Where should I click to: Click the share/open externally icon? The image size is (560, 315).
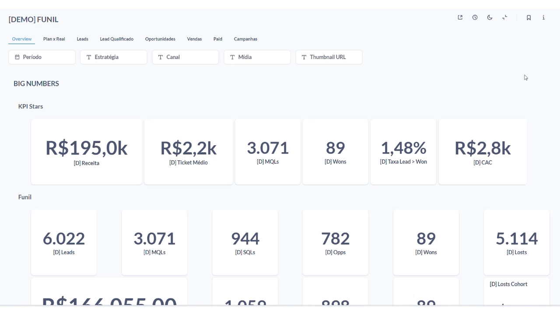460,17
